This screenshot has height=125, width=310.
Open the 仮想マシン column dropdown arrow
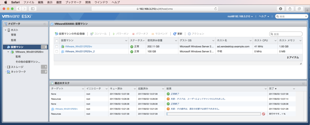[126, 41]
